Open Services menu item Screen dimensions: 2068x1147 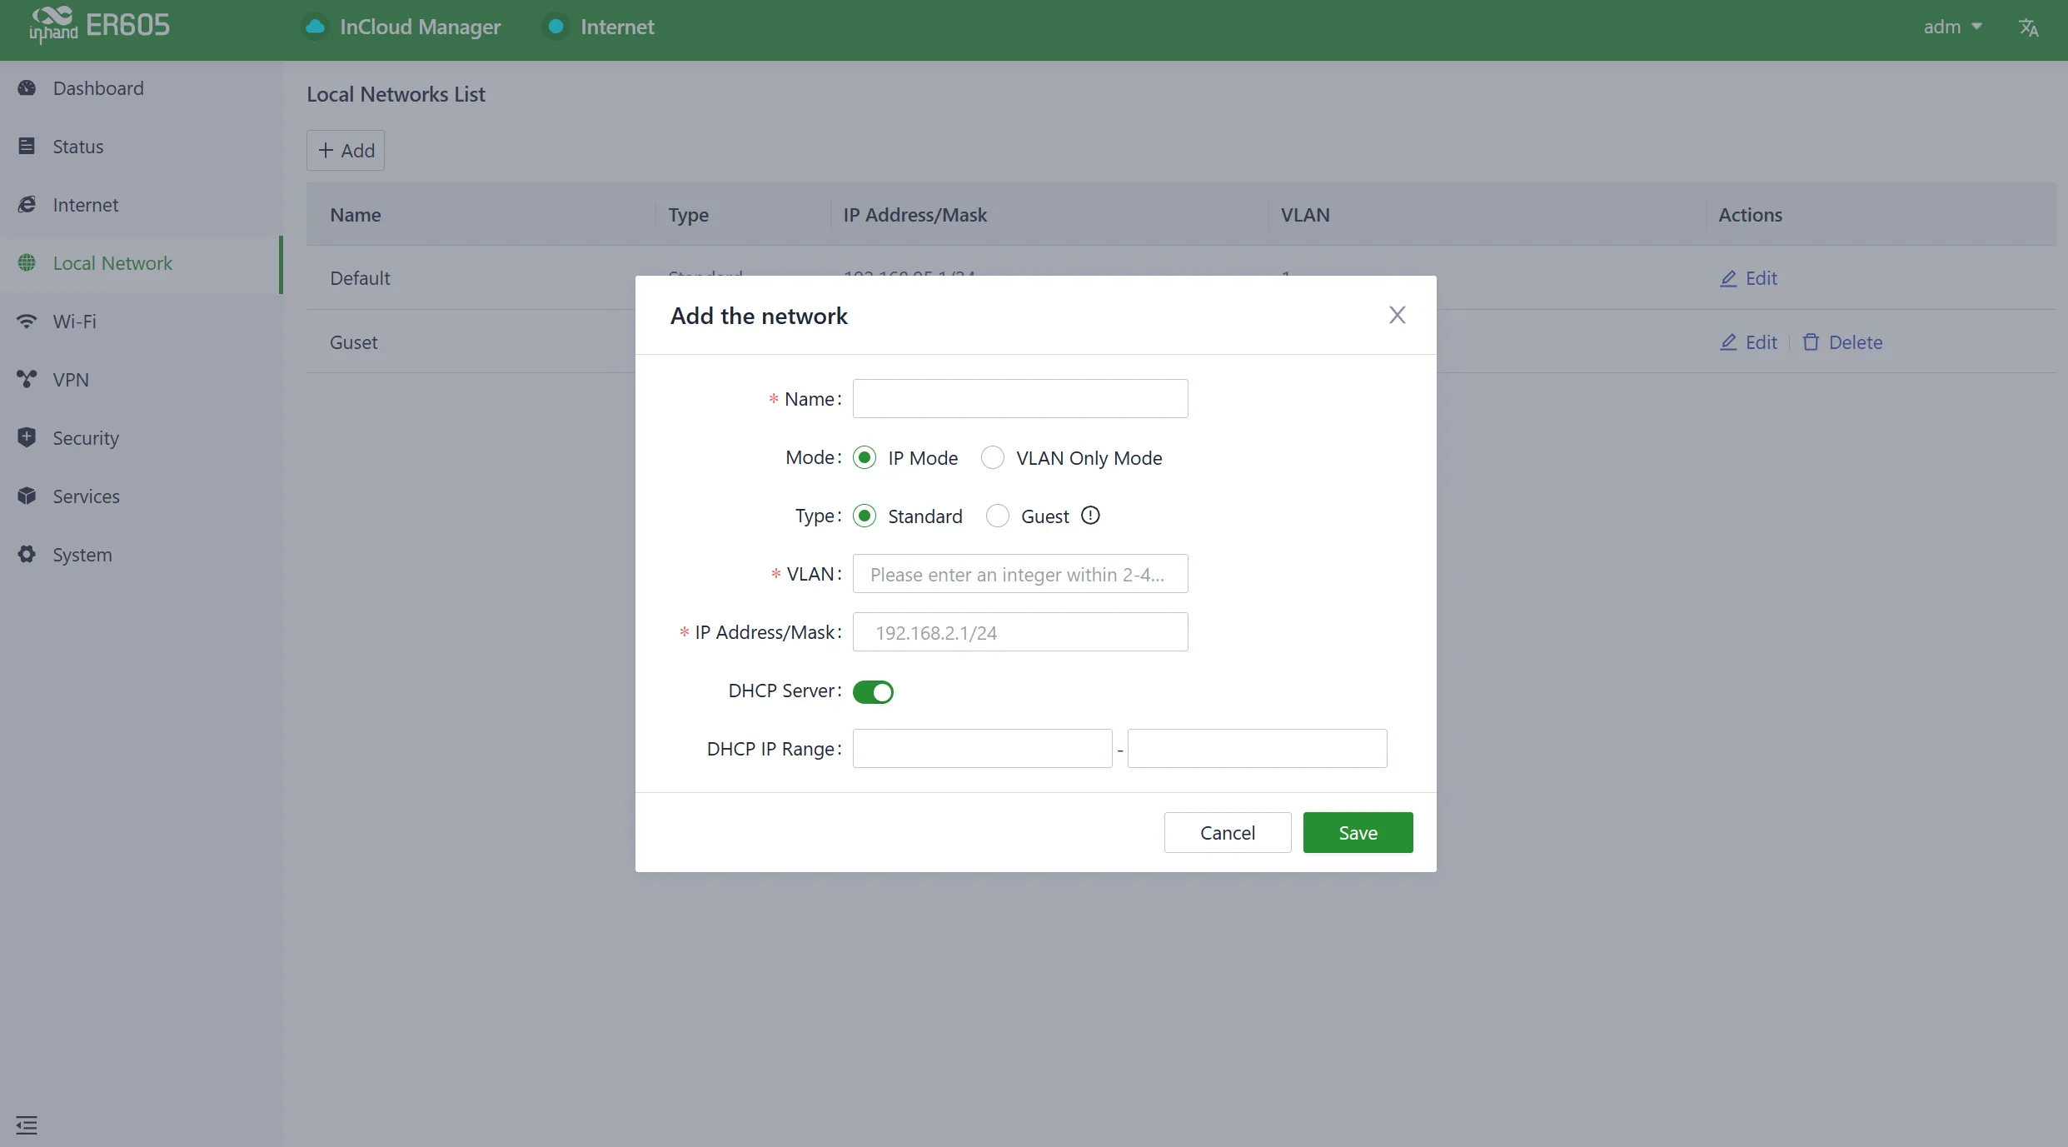[140, 496]
